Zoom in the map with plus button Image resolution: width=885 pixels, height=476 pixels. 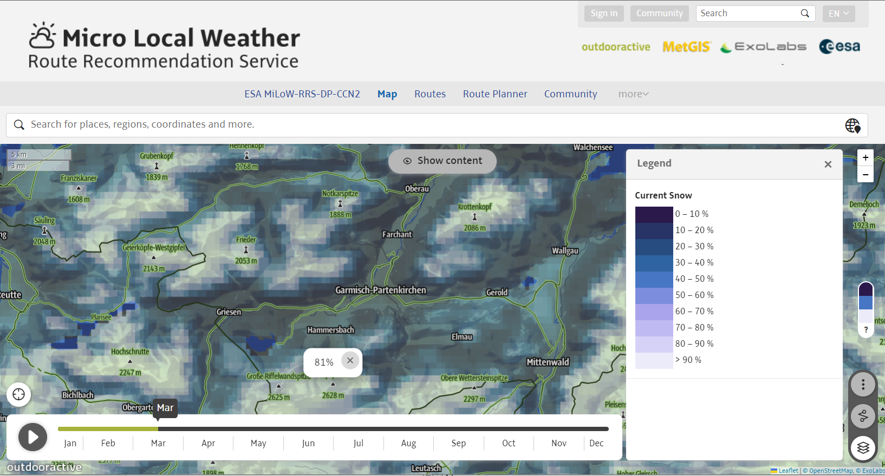tap(866, 157)
